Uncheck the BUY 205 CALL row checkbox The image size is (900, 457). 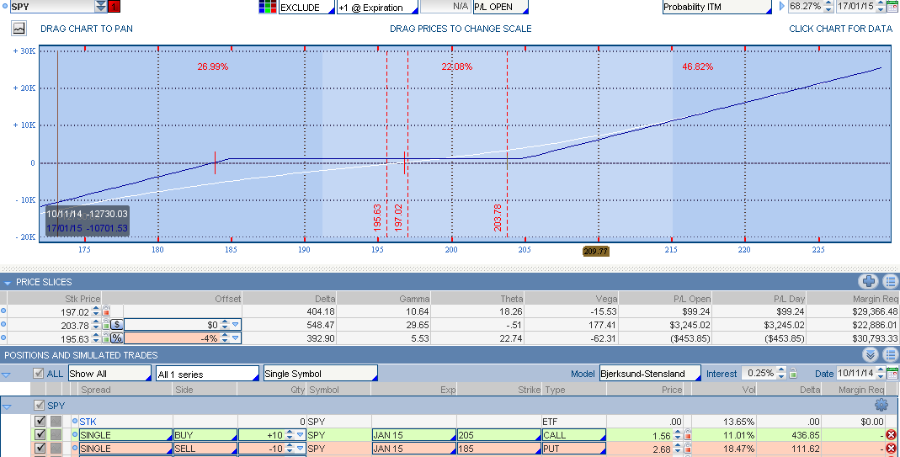(x=40, y=435)
